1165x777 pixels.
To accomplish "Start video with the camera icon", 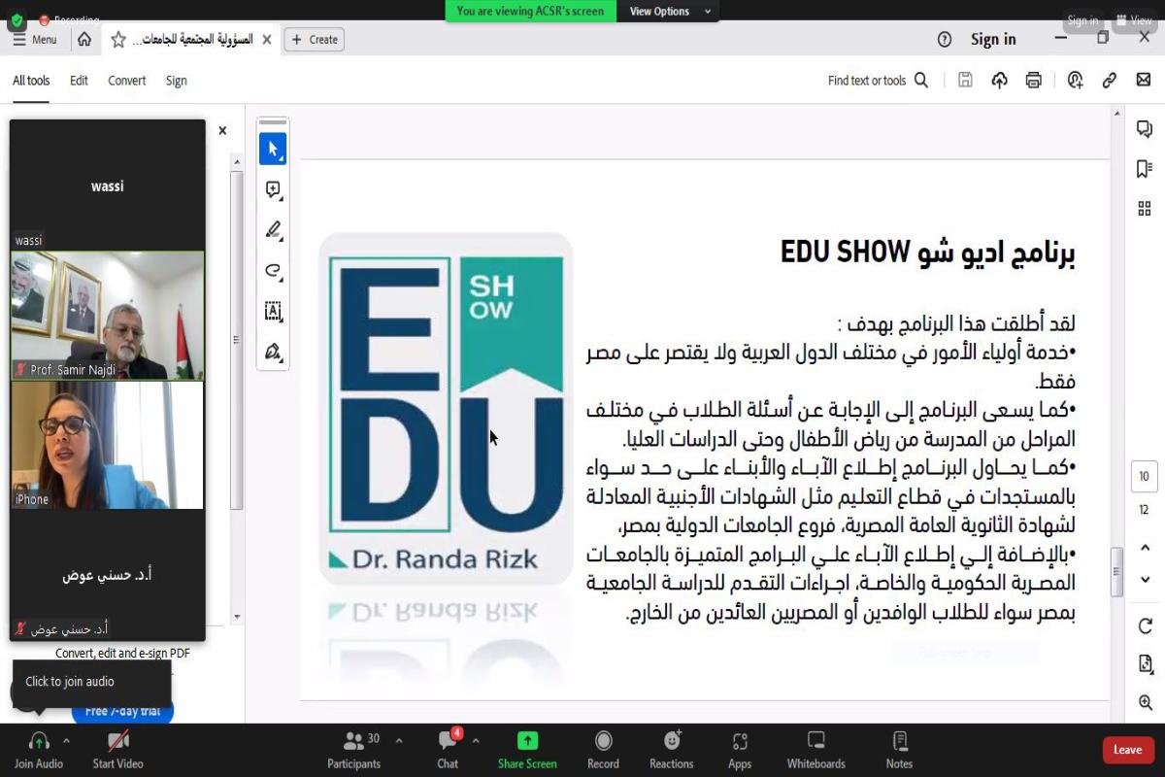I will click(117, 742).
